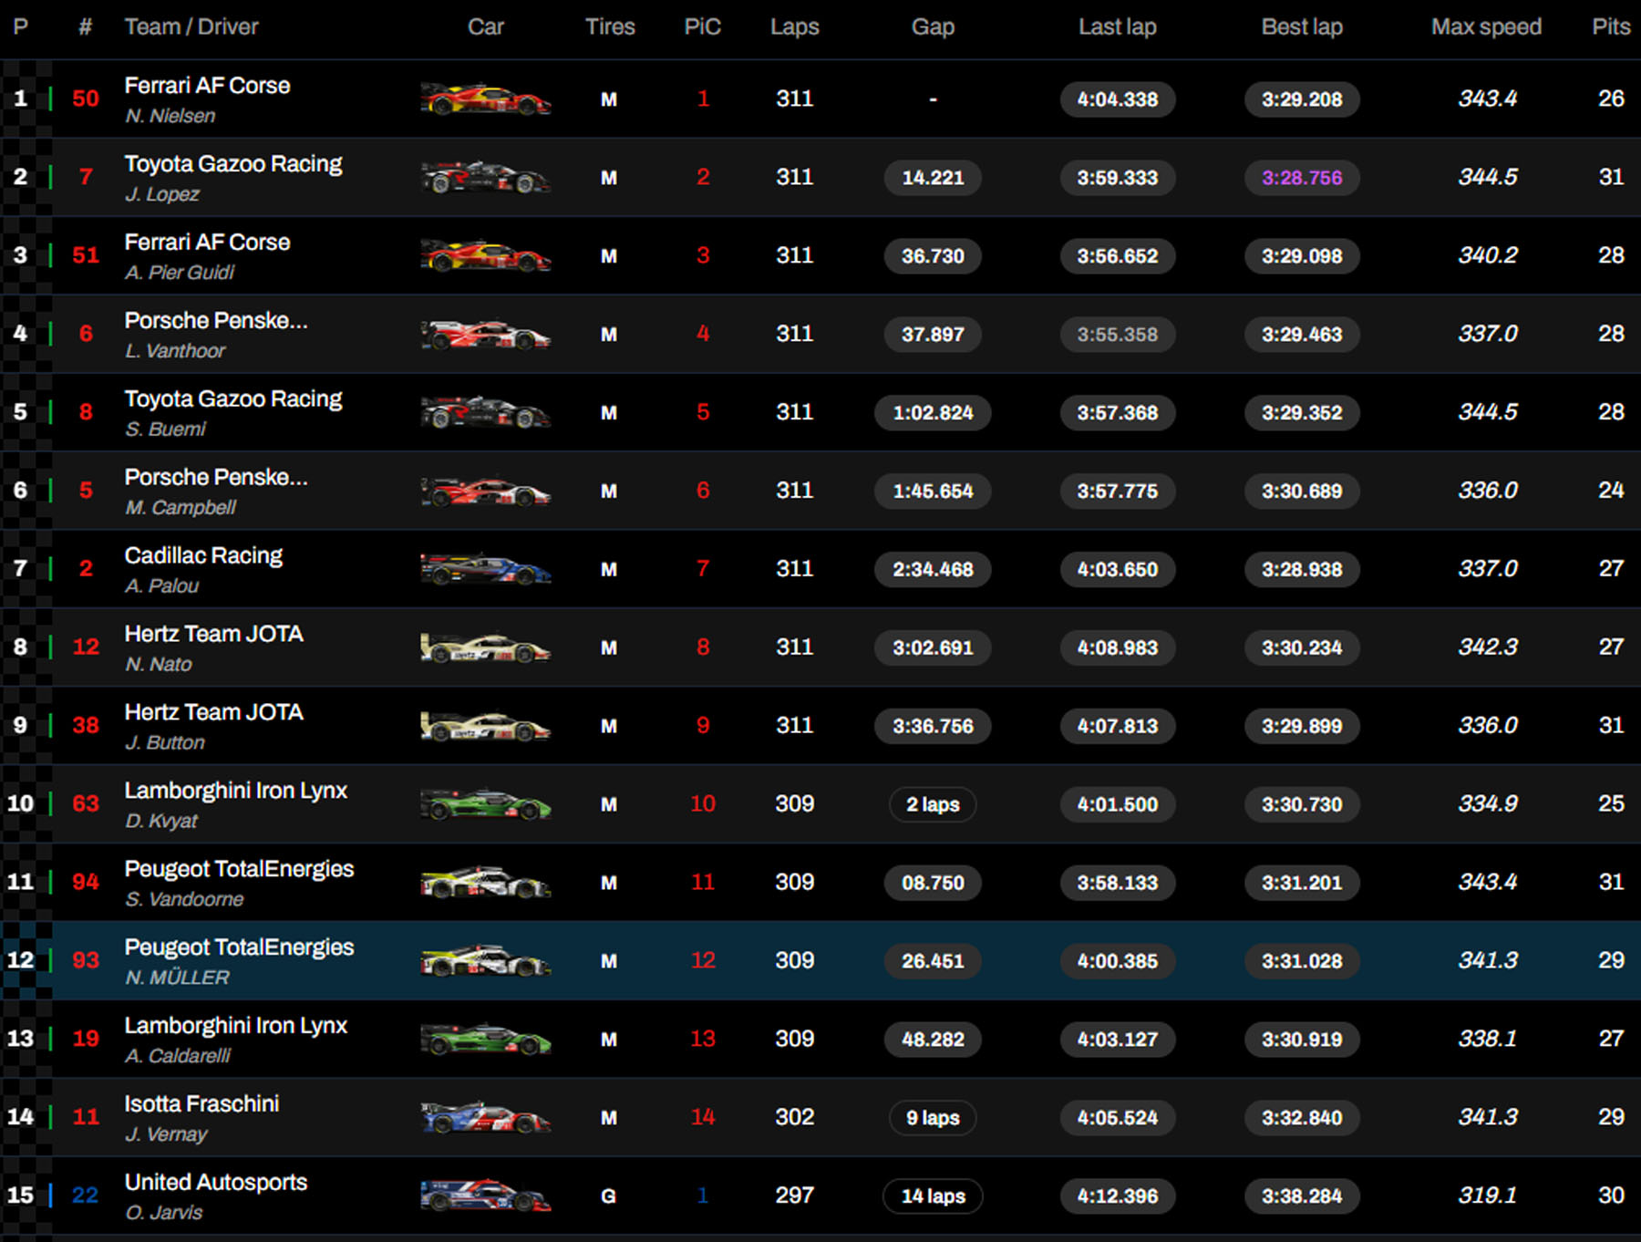Viewport: 1641px width, 1242px height.
Task: Select driver A. Pier Guidi
Action: click(x=180, y=273)
